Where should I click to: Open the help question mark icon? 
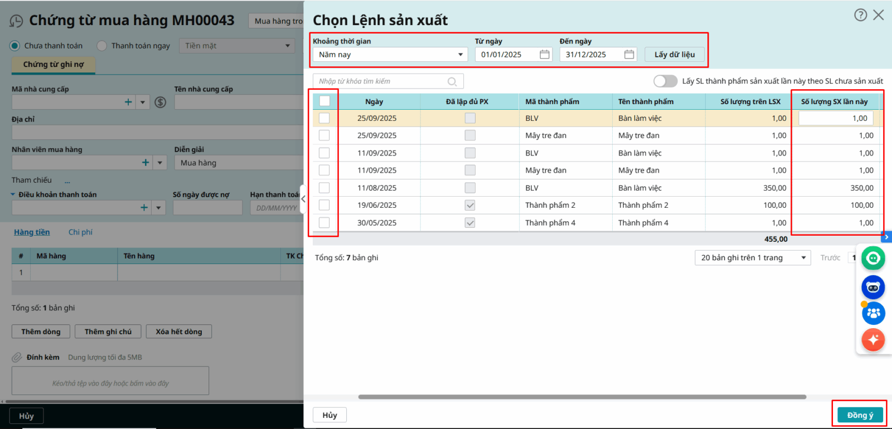point(860,15)
